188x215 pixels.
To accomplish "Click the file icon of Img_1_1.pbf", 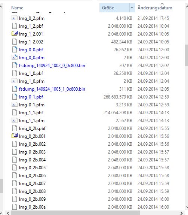I will click(x=15, y=112).
